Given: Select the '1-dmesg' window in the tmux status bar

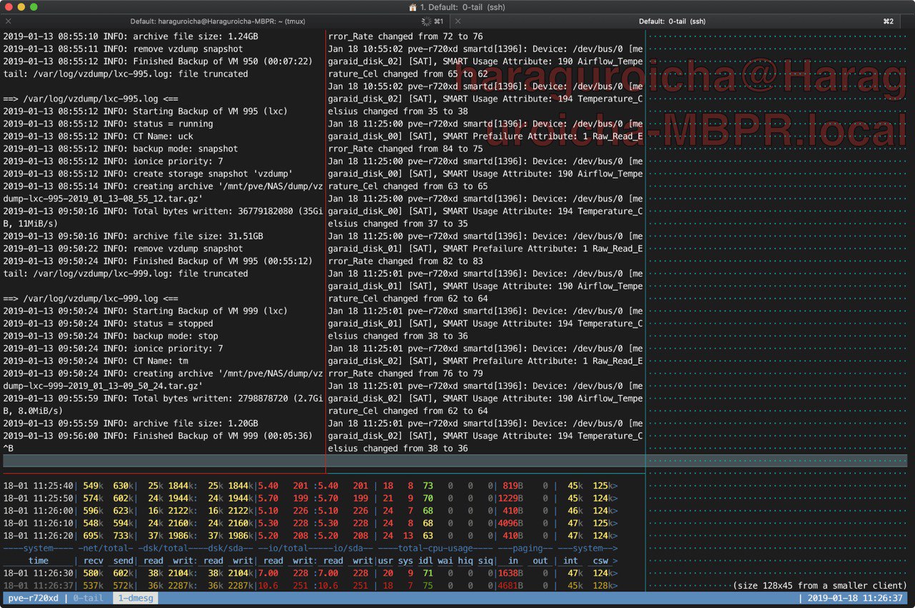Looking at the screenshot, I should tap(136, 598).
